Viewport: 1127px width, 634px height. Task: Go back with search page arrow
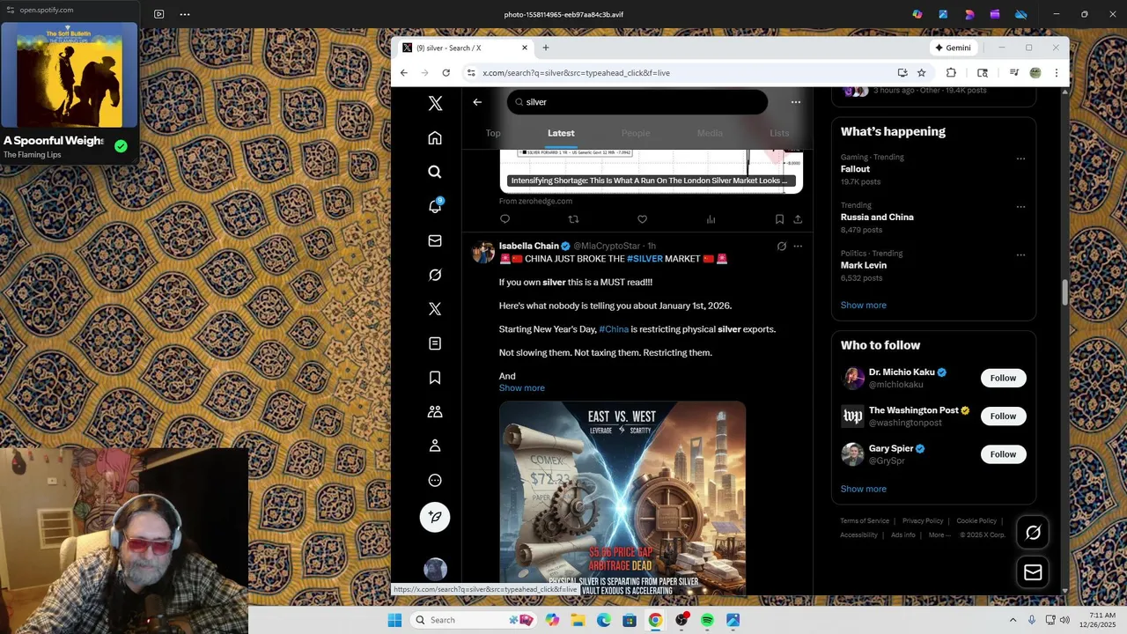point(477,102)
